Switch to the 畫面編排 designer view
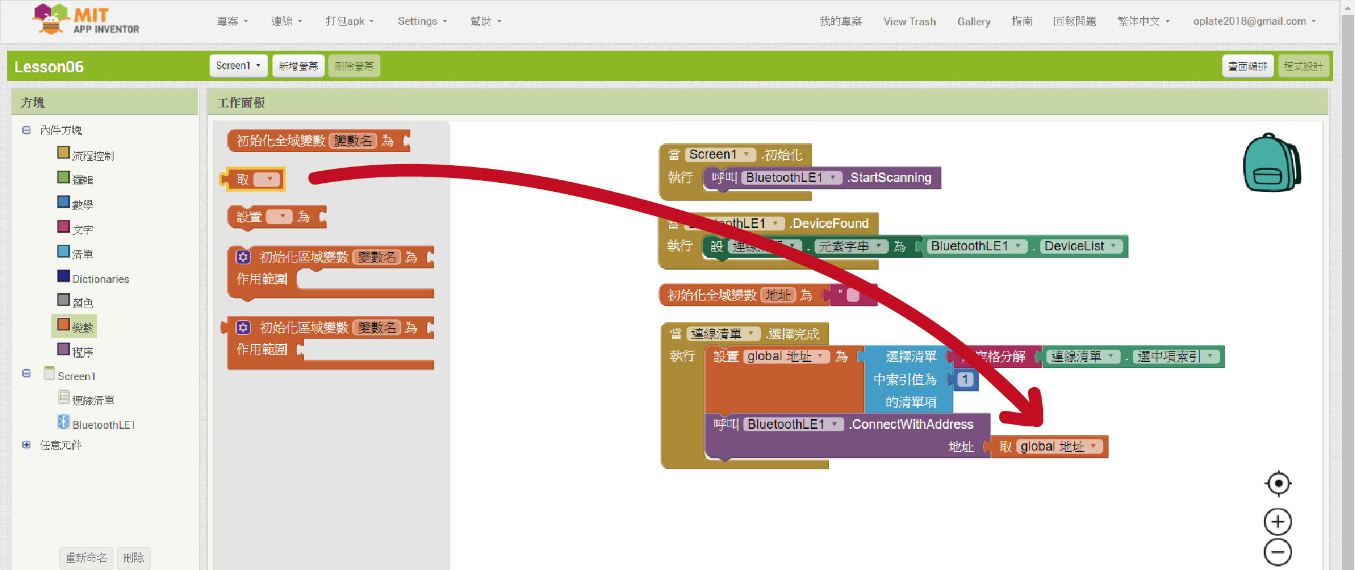This screenshot has width=1355, height=570. point(1247,66)
